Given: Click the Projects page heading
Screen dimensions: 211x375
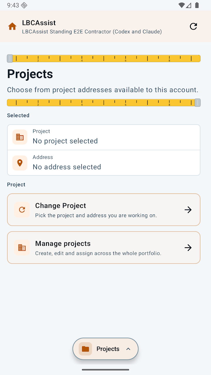Looking at the screenshot, I should point(30,74).
